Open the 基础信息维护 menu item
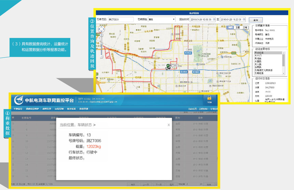 pos(32,109)
